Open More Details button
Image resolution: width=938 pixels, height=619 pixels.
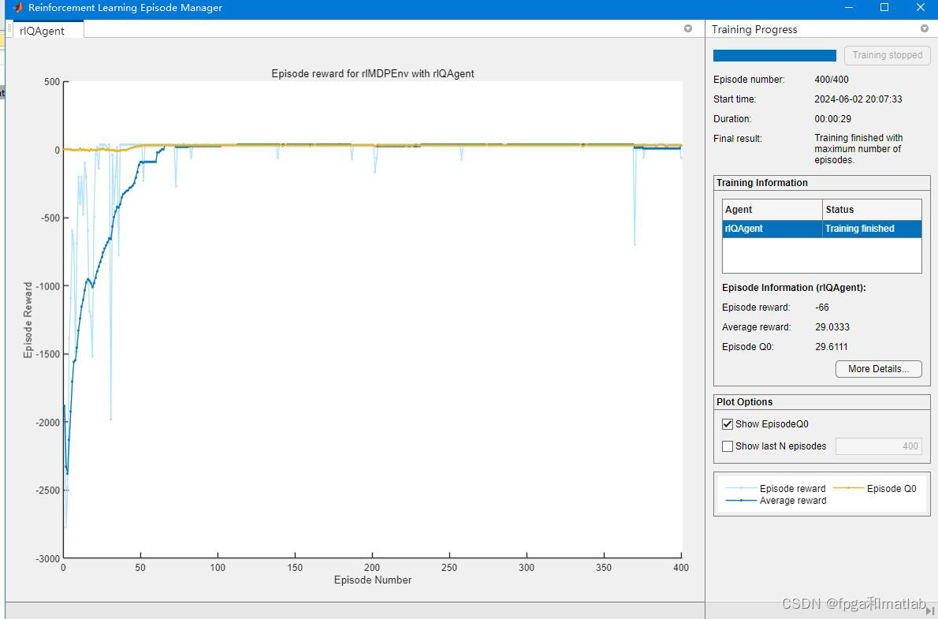click(878, 369)
